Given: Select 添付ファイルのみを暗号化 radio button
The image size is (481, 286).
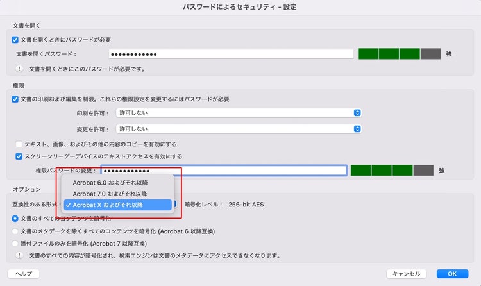Looking at the screenshot, I should [x=15, y=243].
